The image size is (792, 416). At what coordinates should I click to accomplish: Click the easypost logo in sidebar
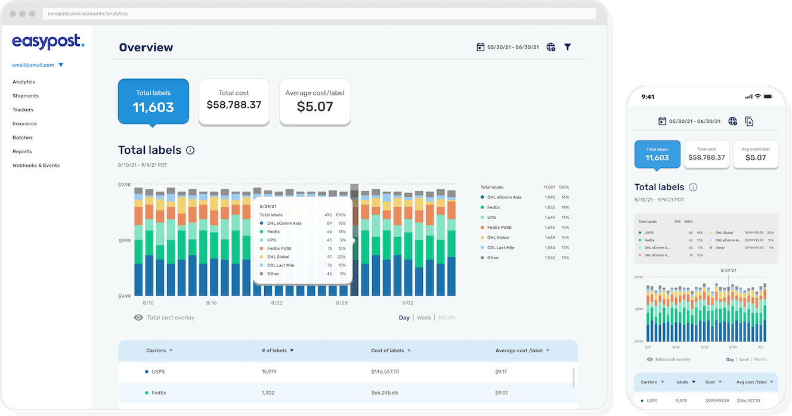48,41
